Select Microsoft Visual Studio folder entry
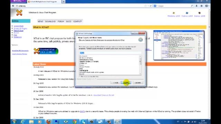Screen dimensions: 221x124 click(92, 72)
